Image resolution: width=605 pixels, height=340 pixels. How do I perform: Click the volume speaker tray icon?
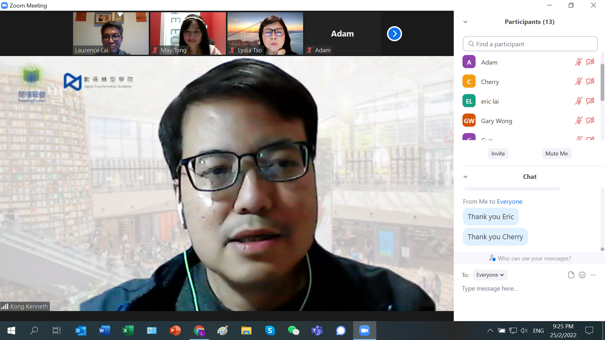tap(524, 331)
